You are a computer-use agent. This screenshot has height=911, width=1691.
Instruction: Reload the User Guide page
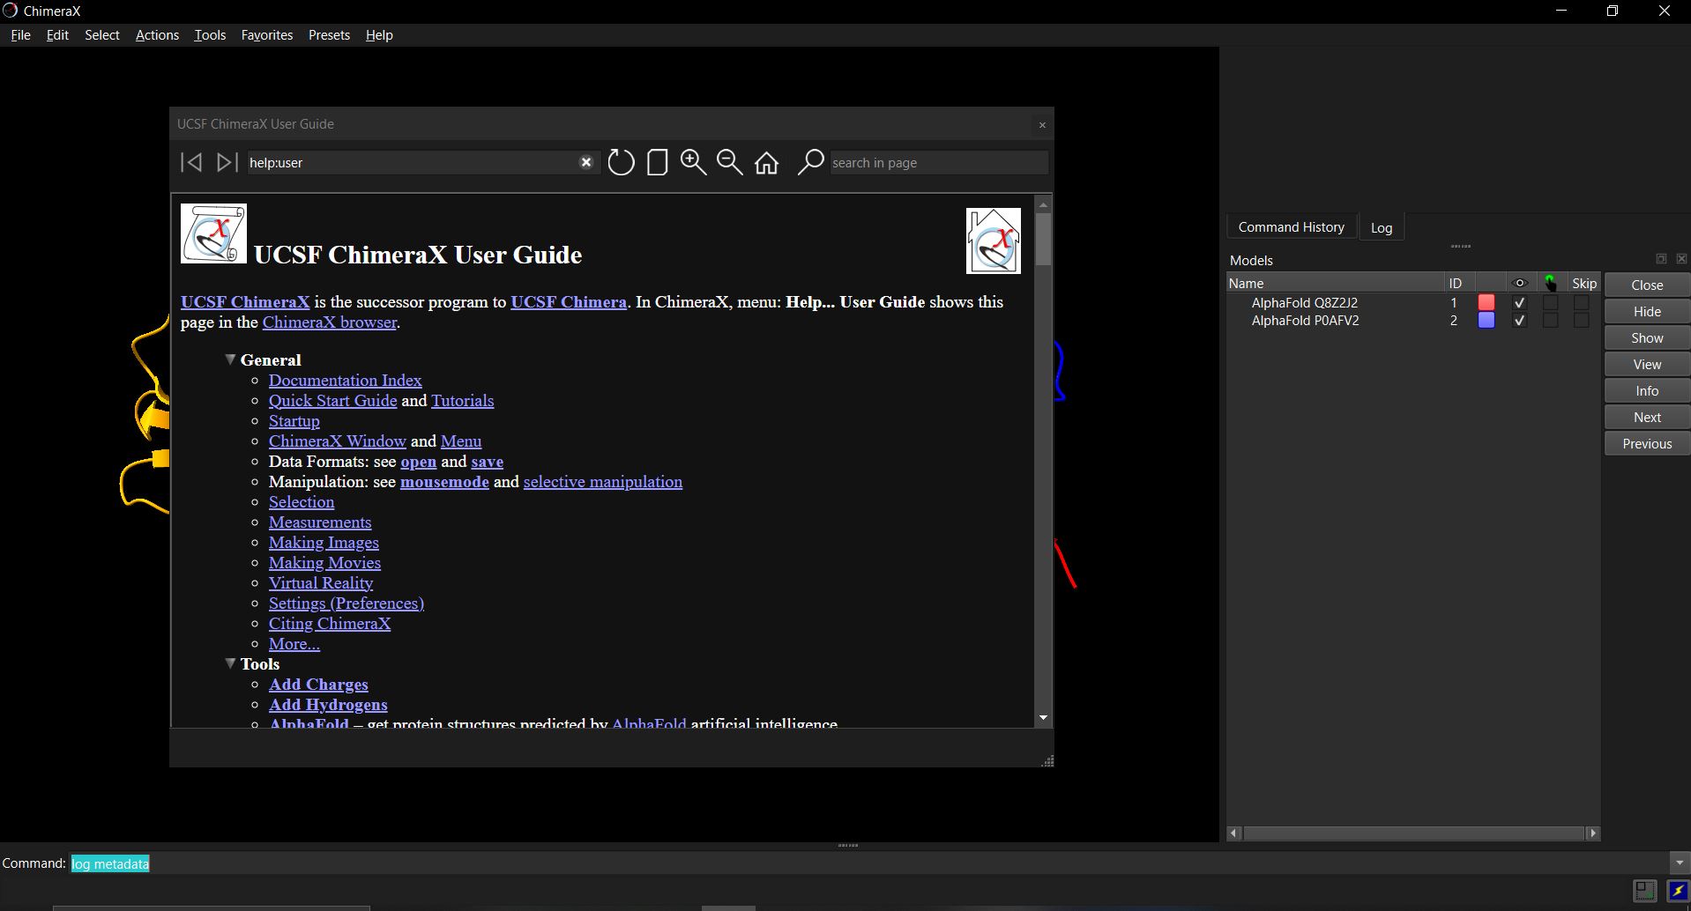tap(621, 162)
